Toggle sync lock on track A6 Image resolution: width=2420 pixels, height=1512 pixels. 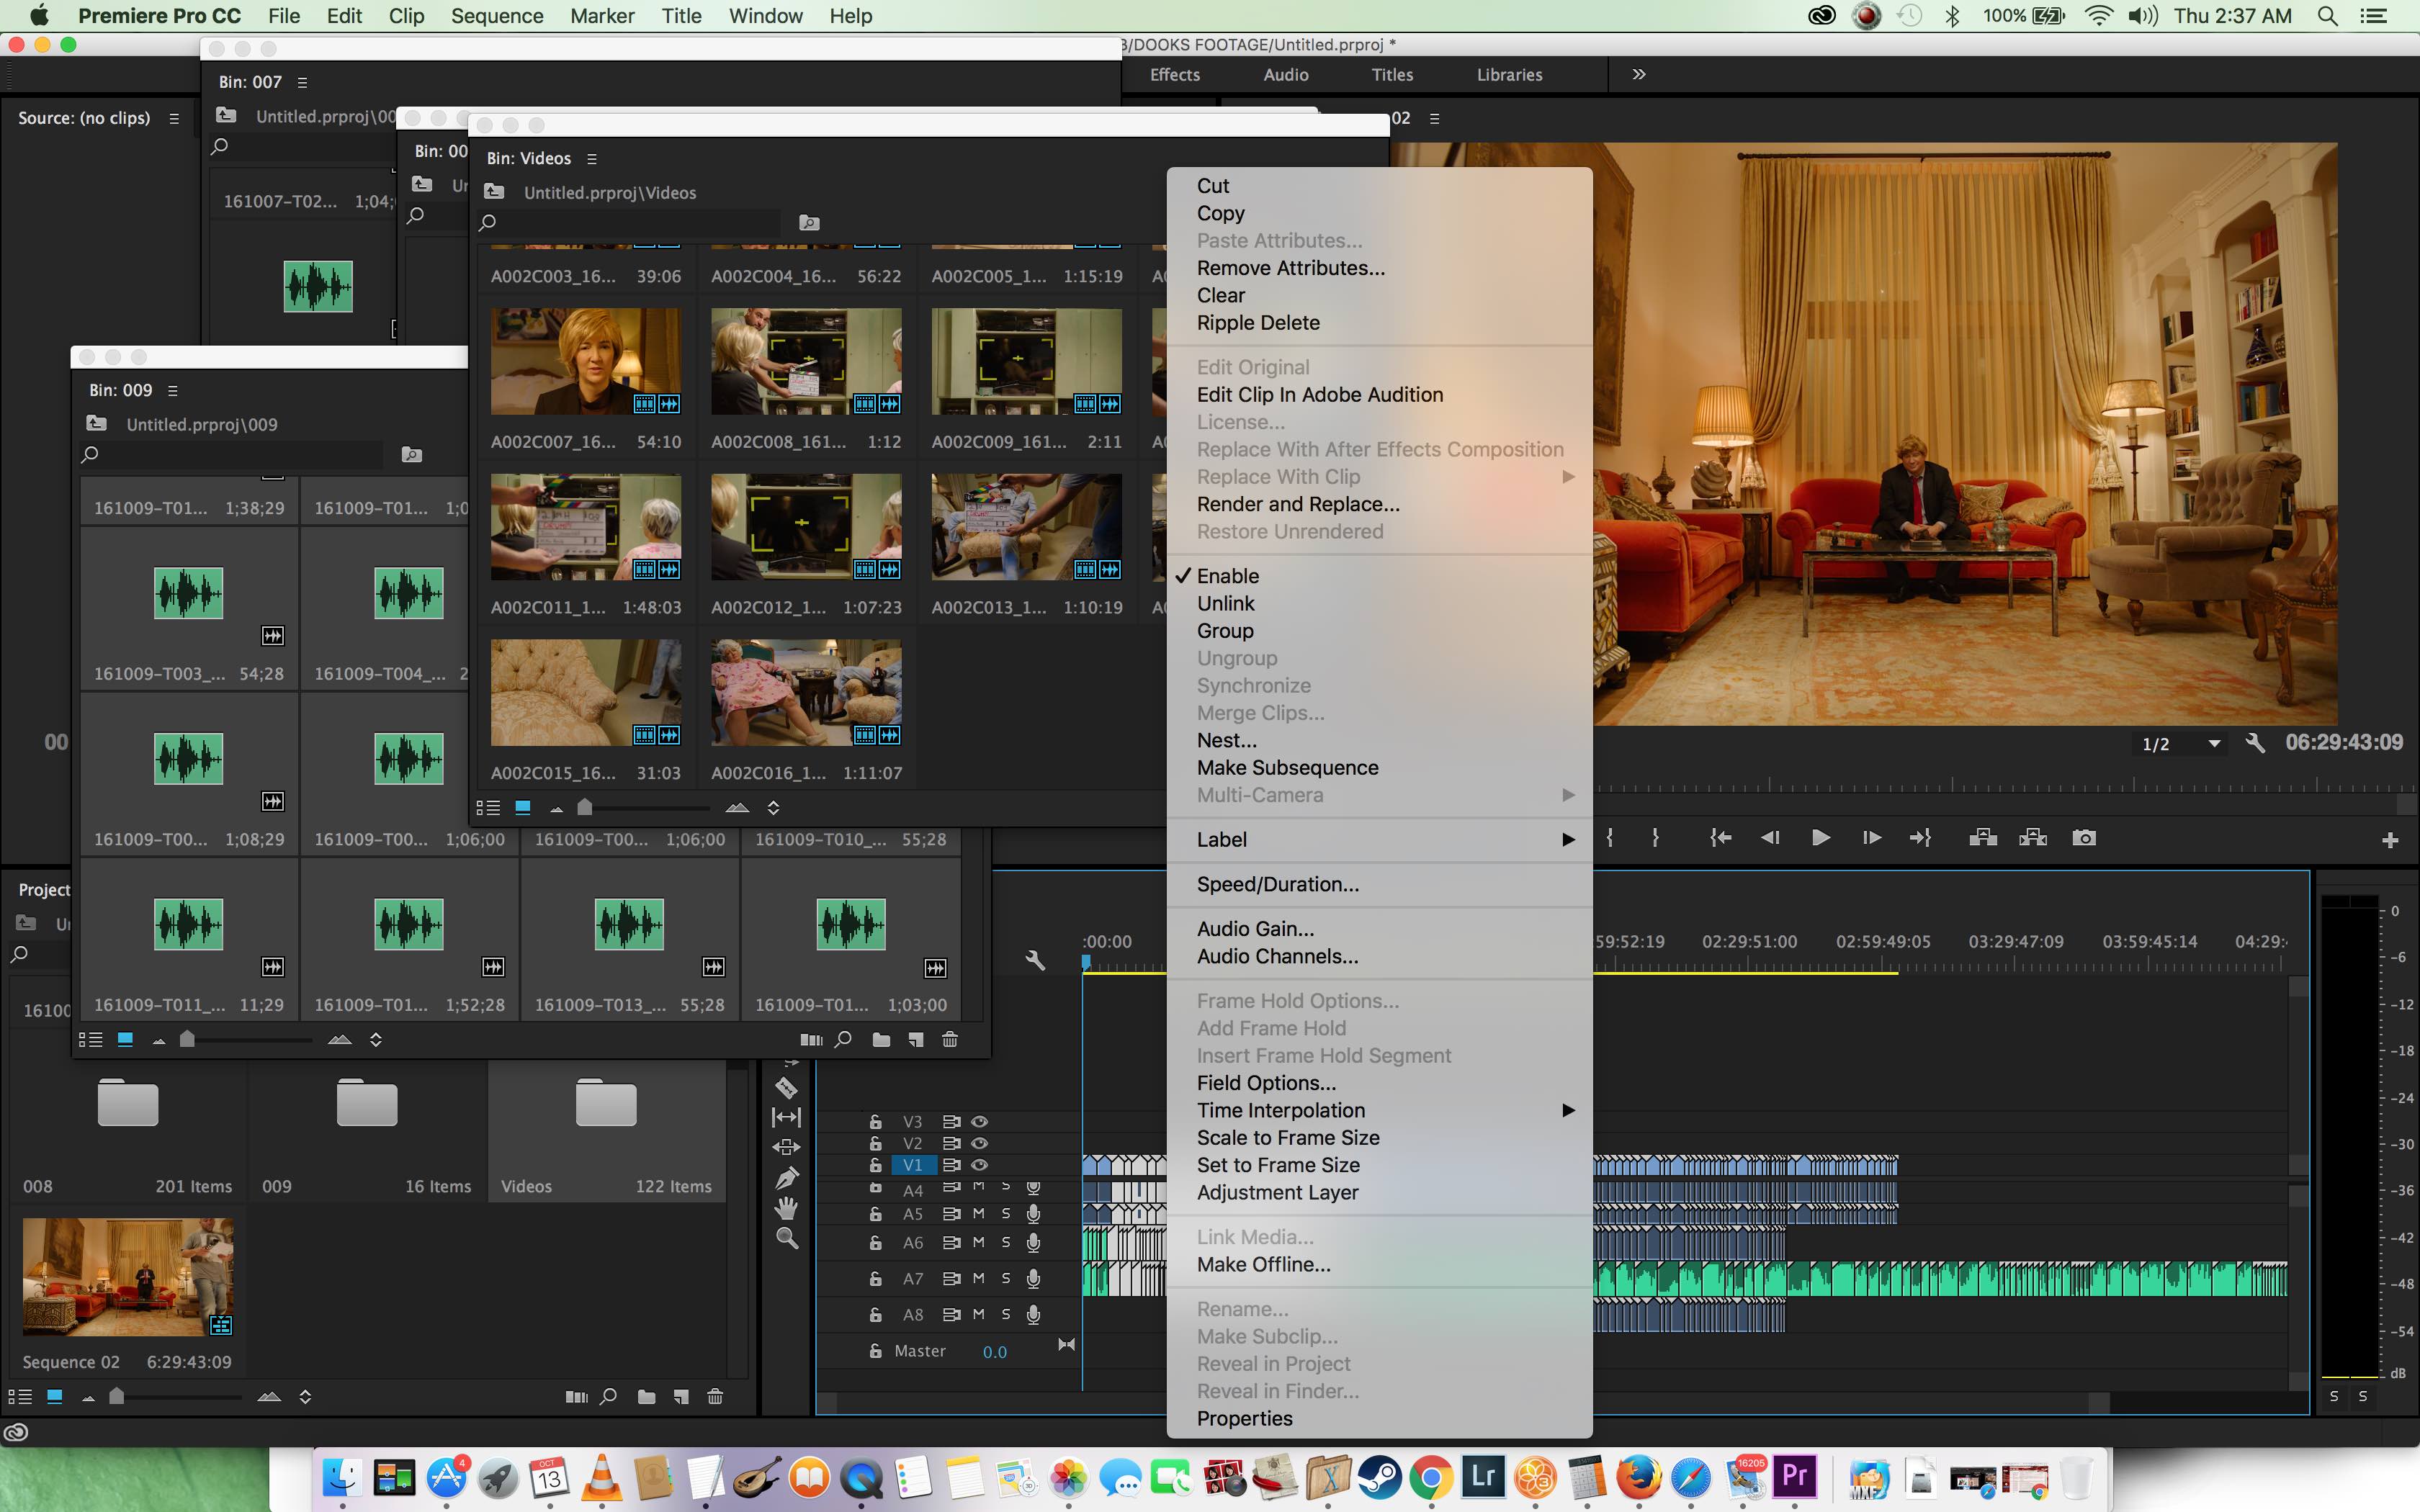(951, 1242)
